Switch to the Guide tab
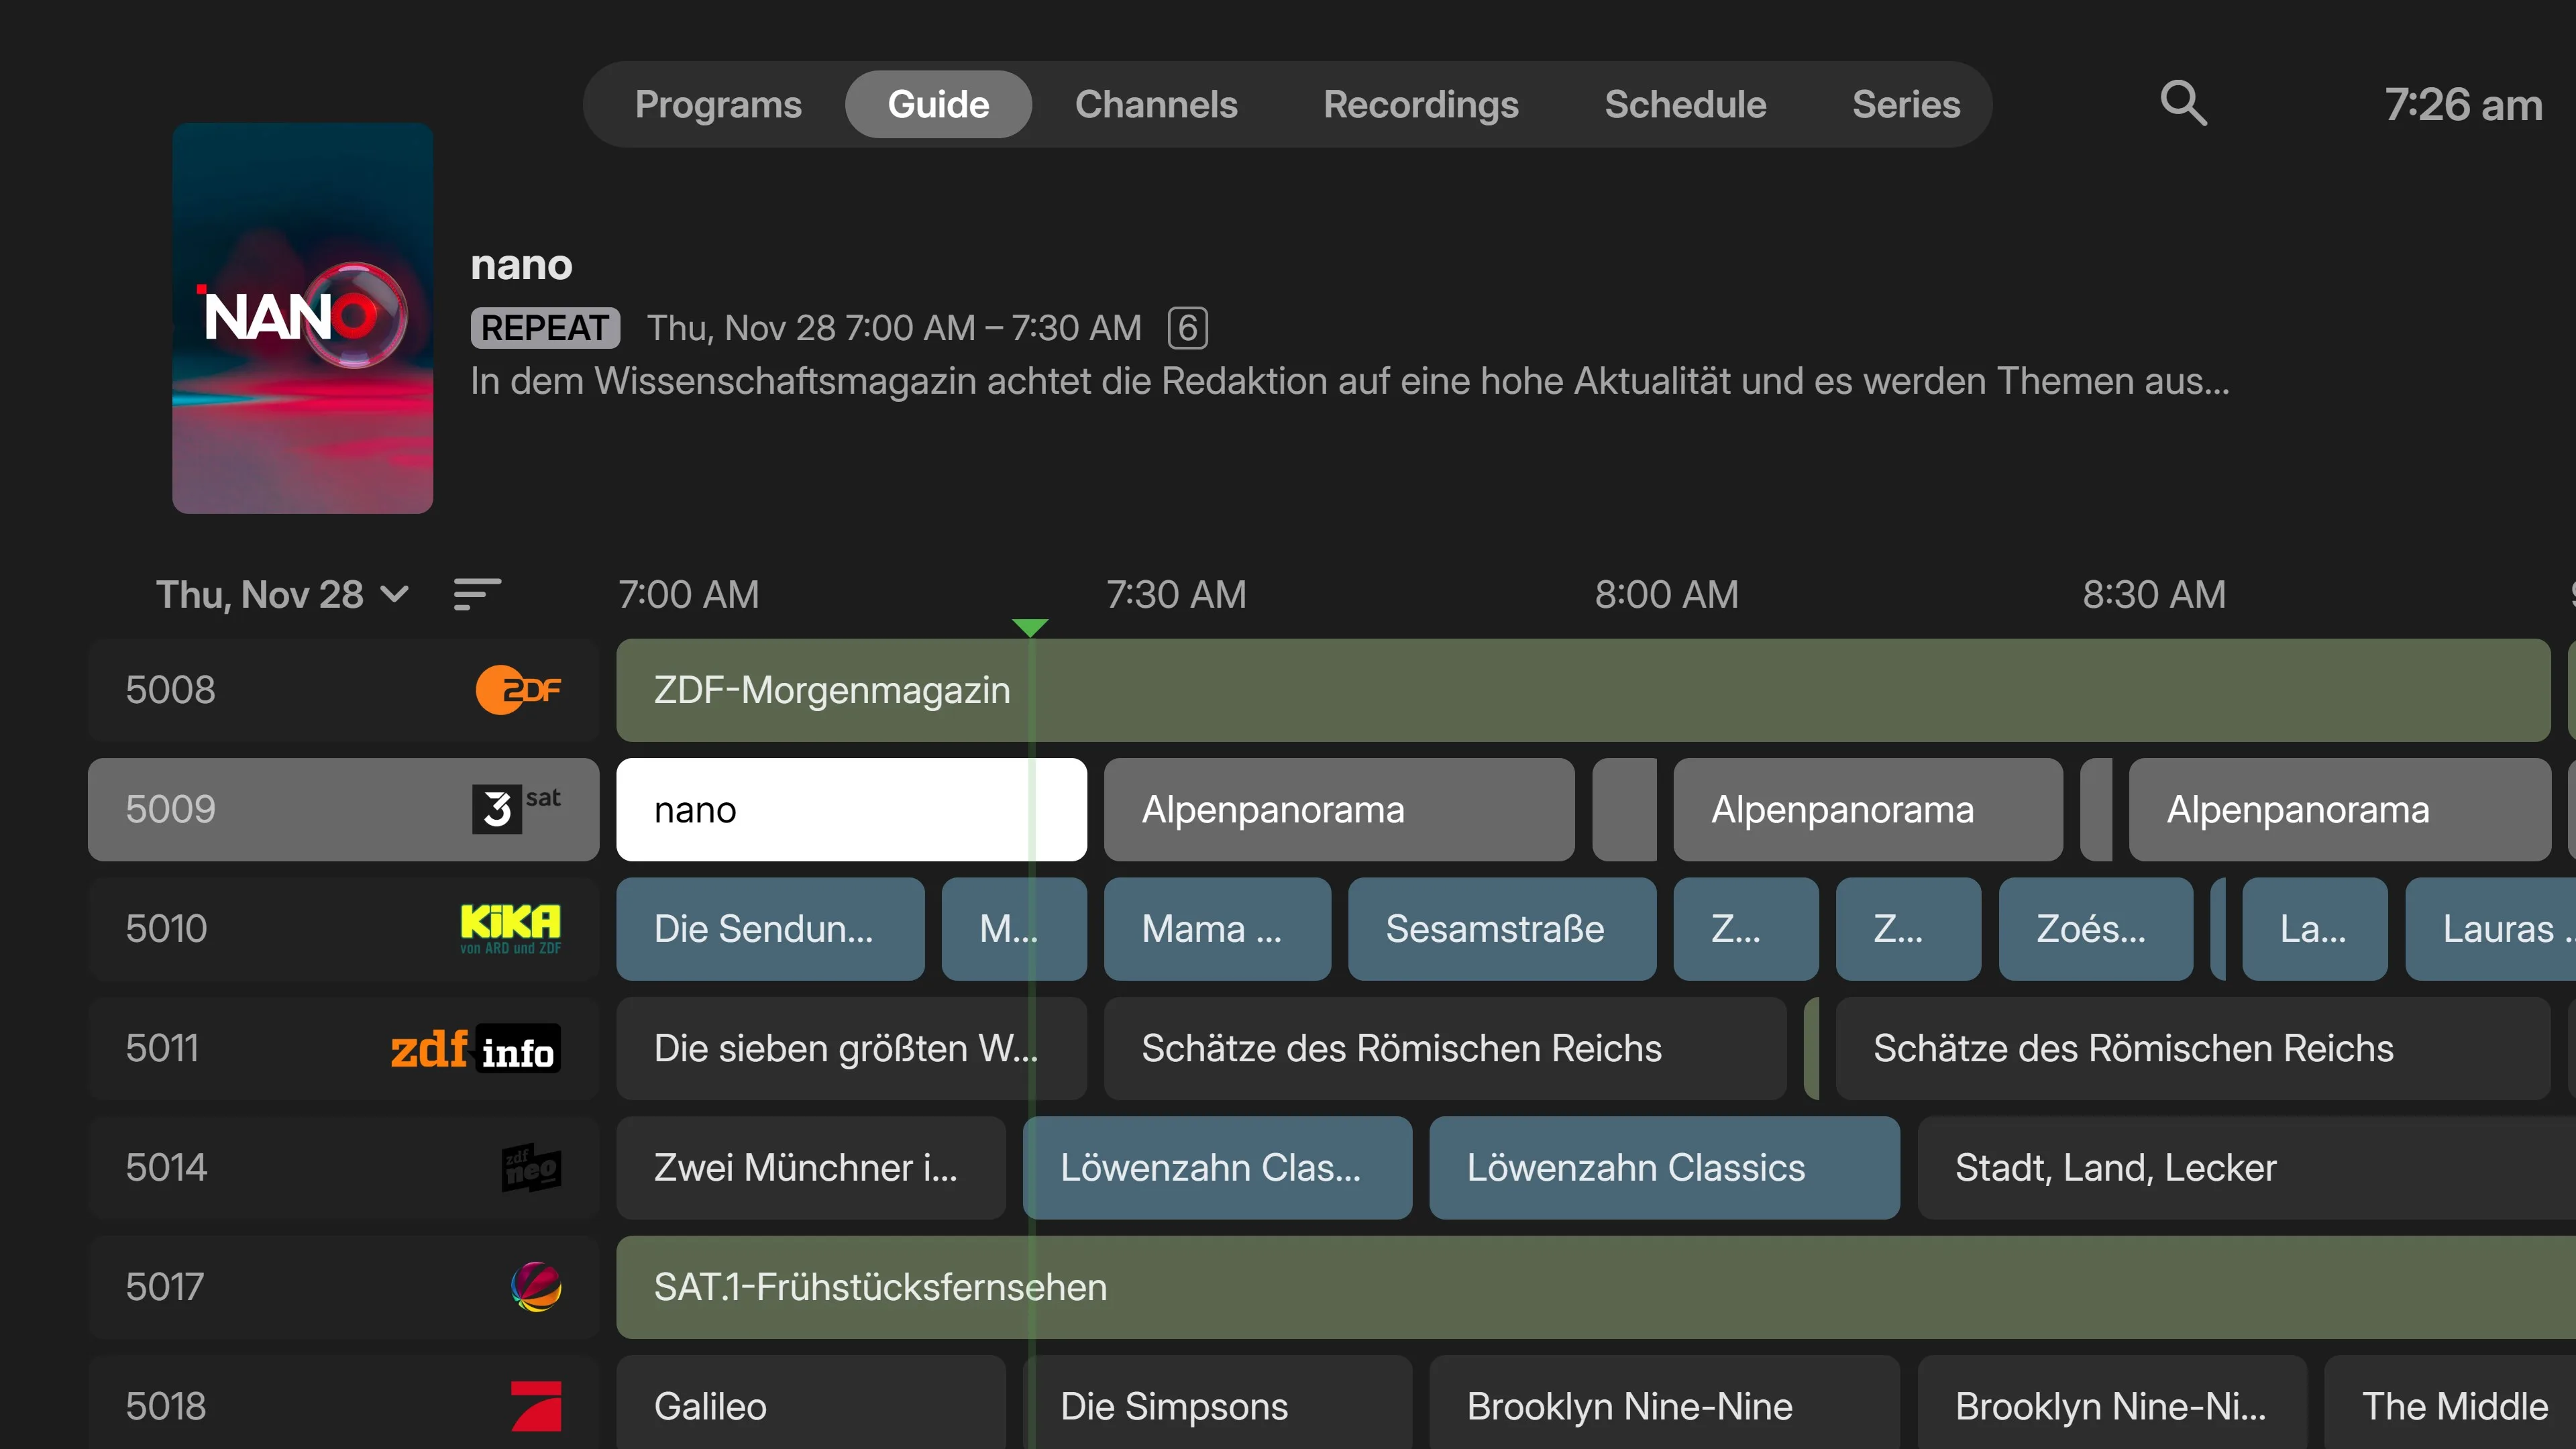Viewport: 2576px width, 1449px height. 938,104
